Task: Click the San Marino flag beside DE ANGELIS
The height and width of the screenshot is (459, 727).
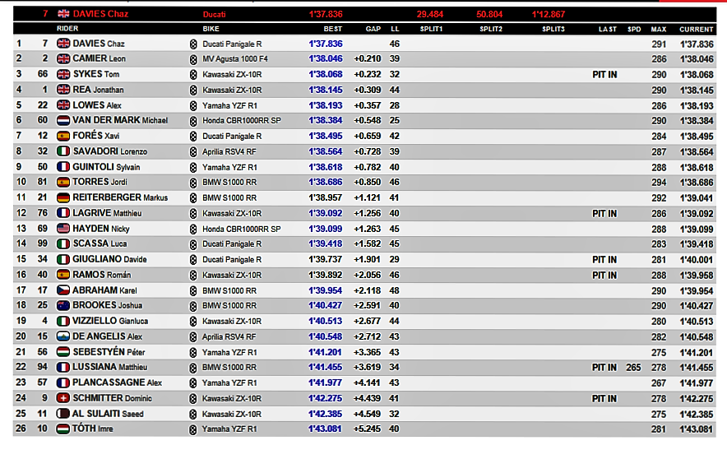Action: pyautogui.click(x=63, y=336)
